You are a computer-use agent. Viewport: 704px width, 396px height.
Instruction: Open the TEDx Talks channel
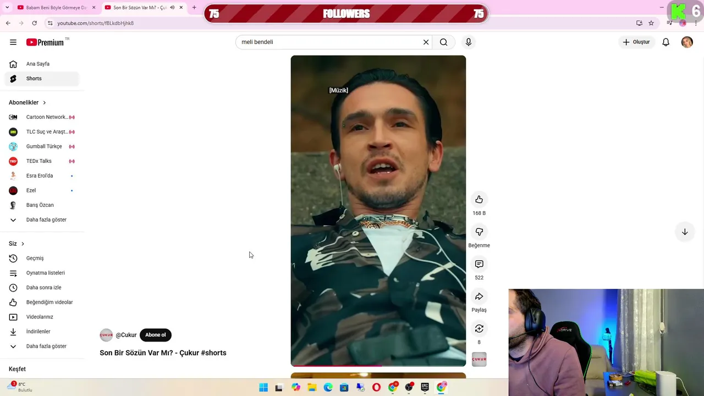point(43,161)
